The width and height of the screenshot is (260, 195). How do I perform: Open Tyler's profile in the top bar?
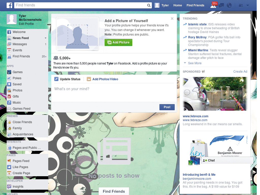click(x=162, y=5)
